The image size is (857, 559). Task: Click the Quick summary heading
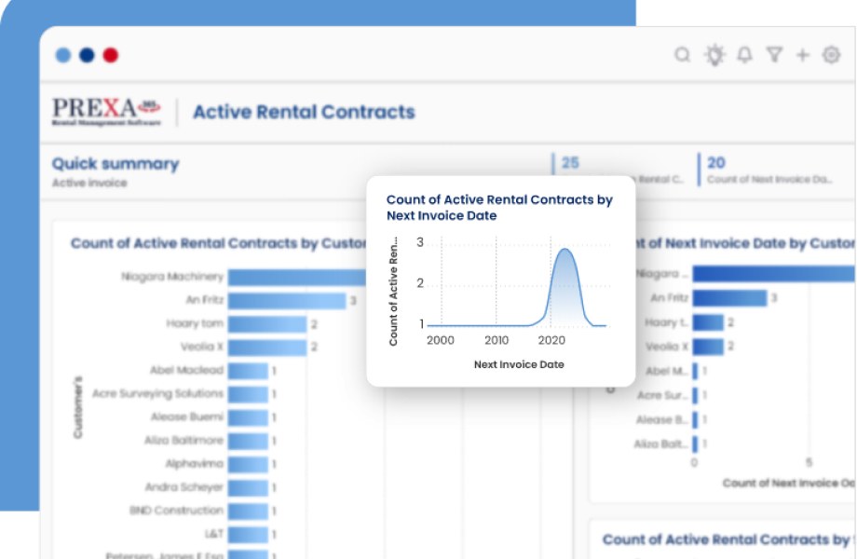116,163
